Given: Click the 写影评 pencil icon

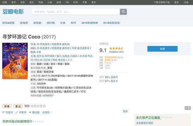Looking at the screenshot, I should (17, 112).
